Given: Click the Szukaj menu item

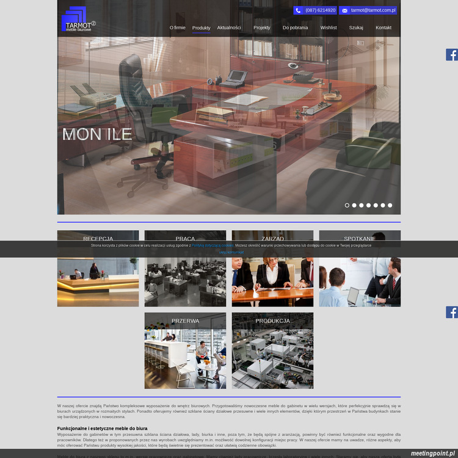Looking at the screenshot, I should 356,27.
